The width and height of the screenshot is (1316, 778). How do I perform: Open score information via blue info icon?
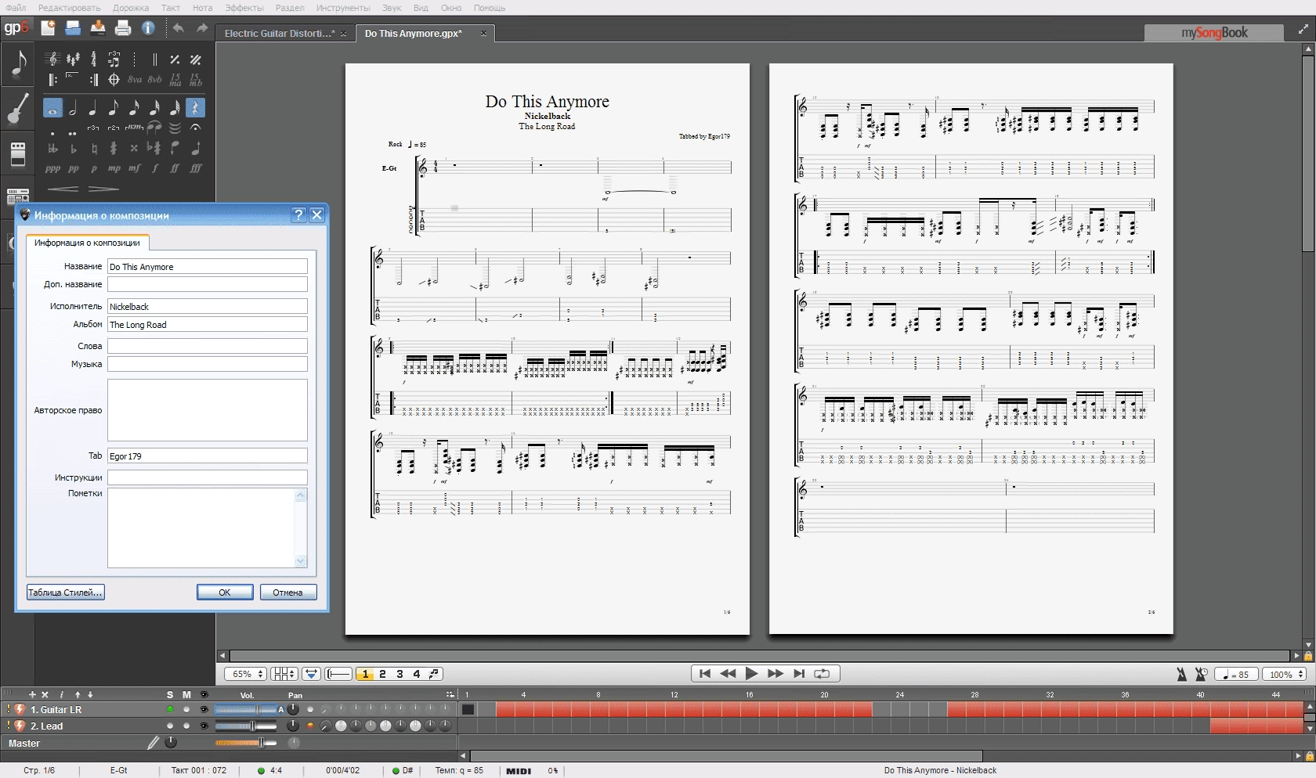(148, 28)
